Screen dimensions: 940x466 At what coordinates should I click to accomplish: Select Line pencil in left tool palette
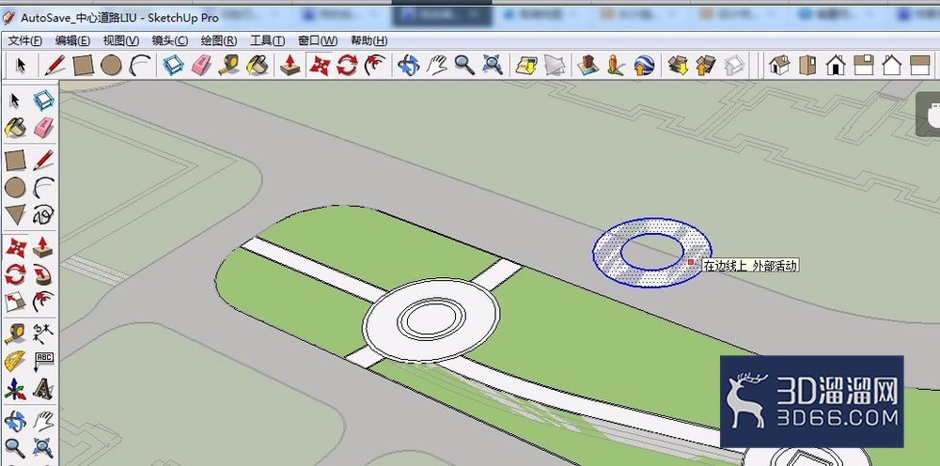[43, 160]
